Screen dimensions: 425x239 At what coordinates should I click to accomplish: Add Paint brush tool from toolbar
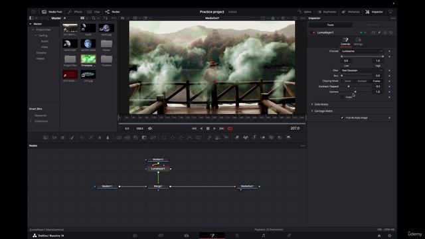pyautogui.click(x=72, y=137)
